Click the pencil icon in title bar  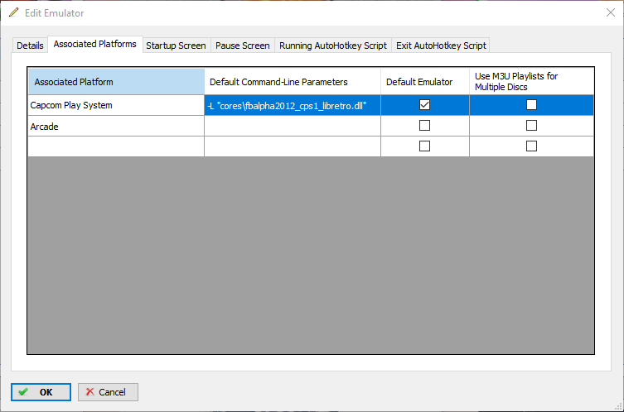(x=14, y=13)
